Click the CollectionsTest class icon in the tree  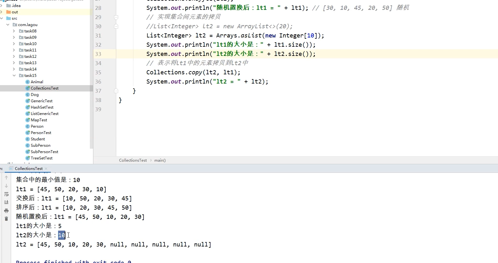28,88
